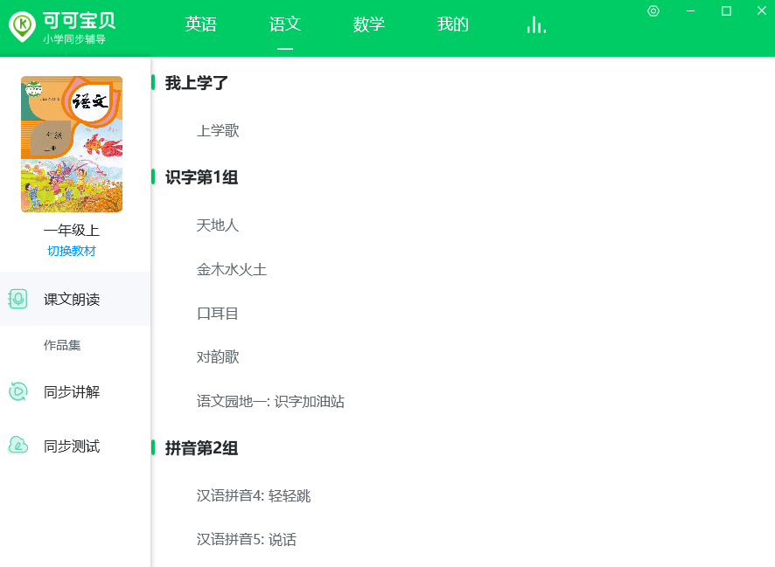Open the settings gear in the title bar
Screen dimensions: 775x567
(653, 11)
